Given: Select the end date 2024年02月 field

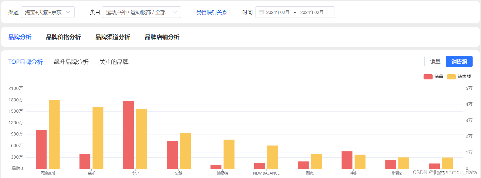Looking at the screenshot, I should [x=312, y=12].
